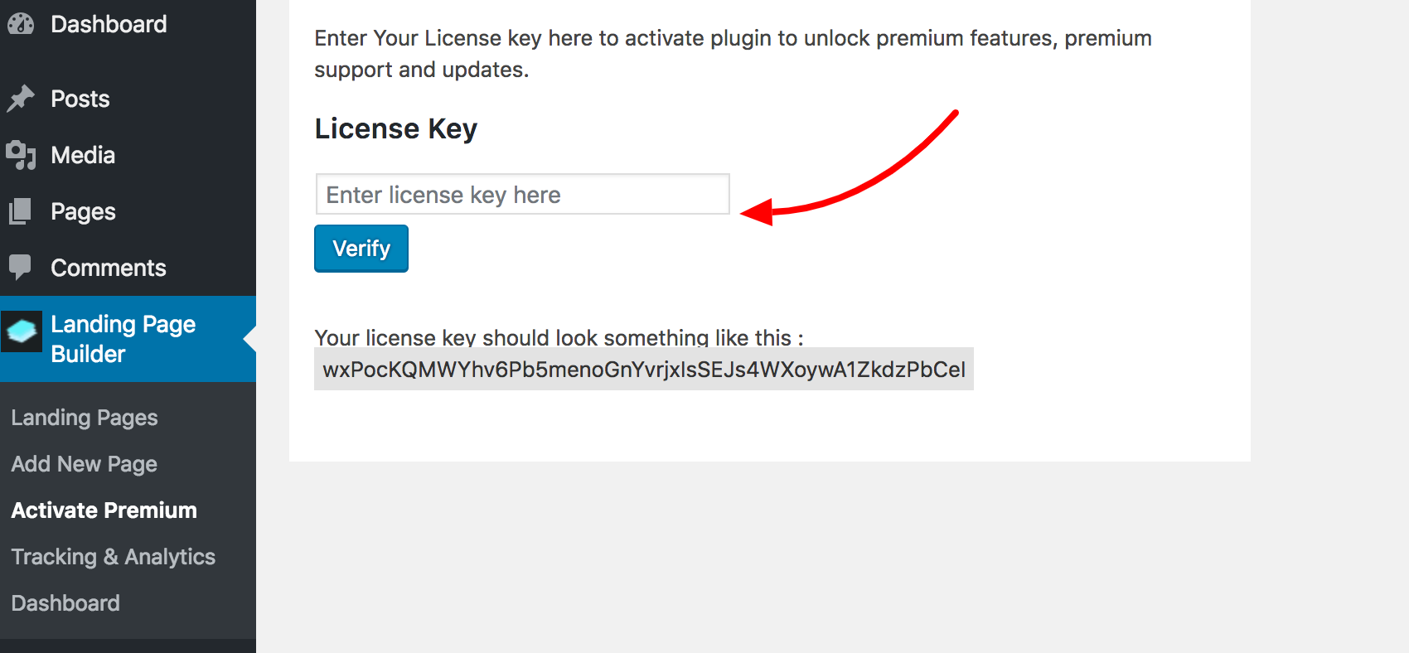Navigate to the plugin Dashboard submenu
1409x653 pixels.
tap(65, 603)
